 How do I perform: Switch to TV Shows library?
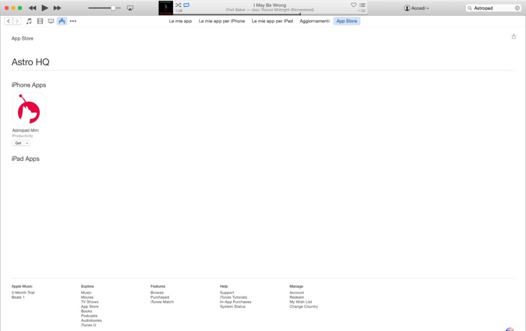[51, 21]
